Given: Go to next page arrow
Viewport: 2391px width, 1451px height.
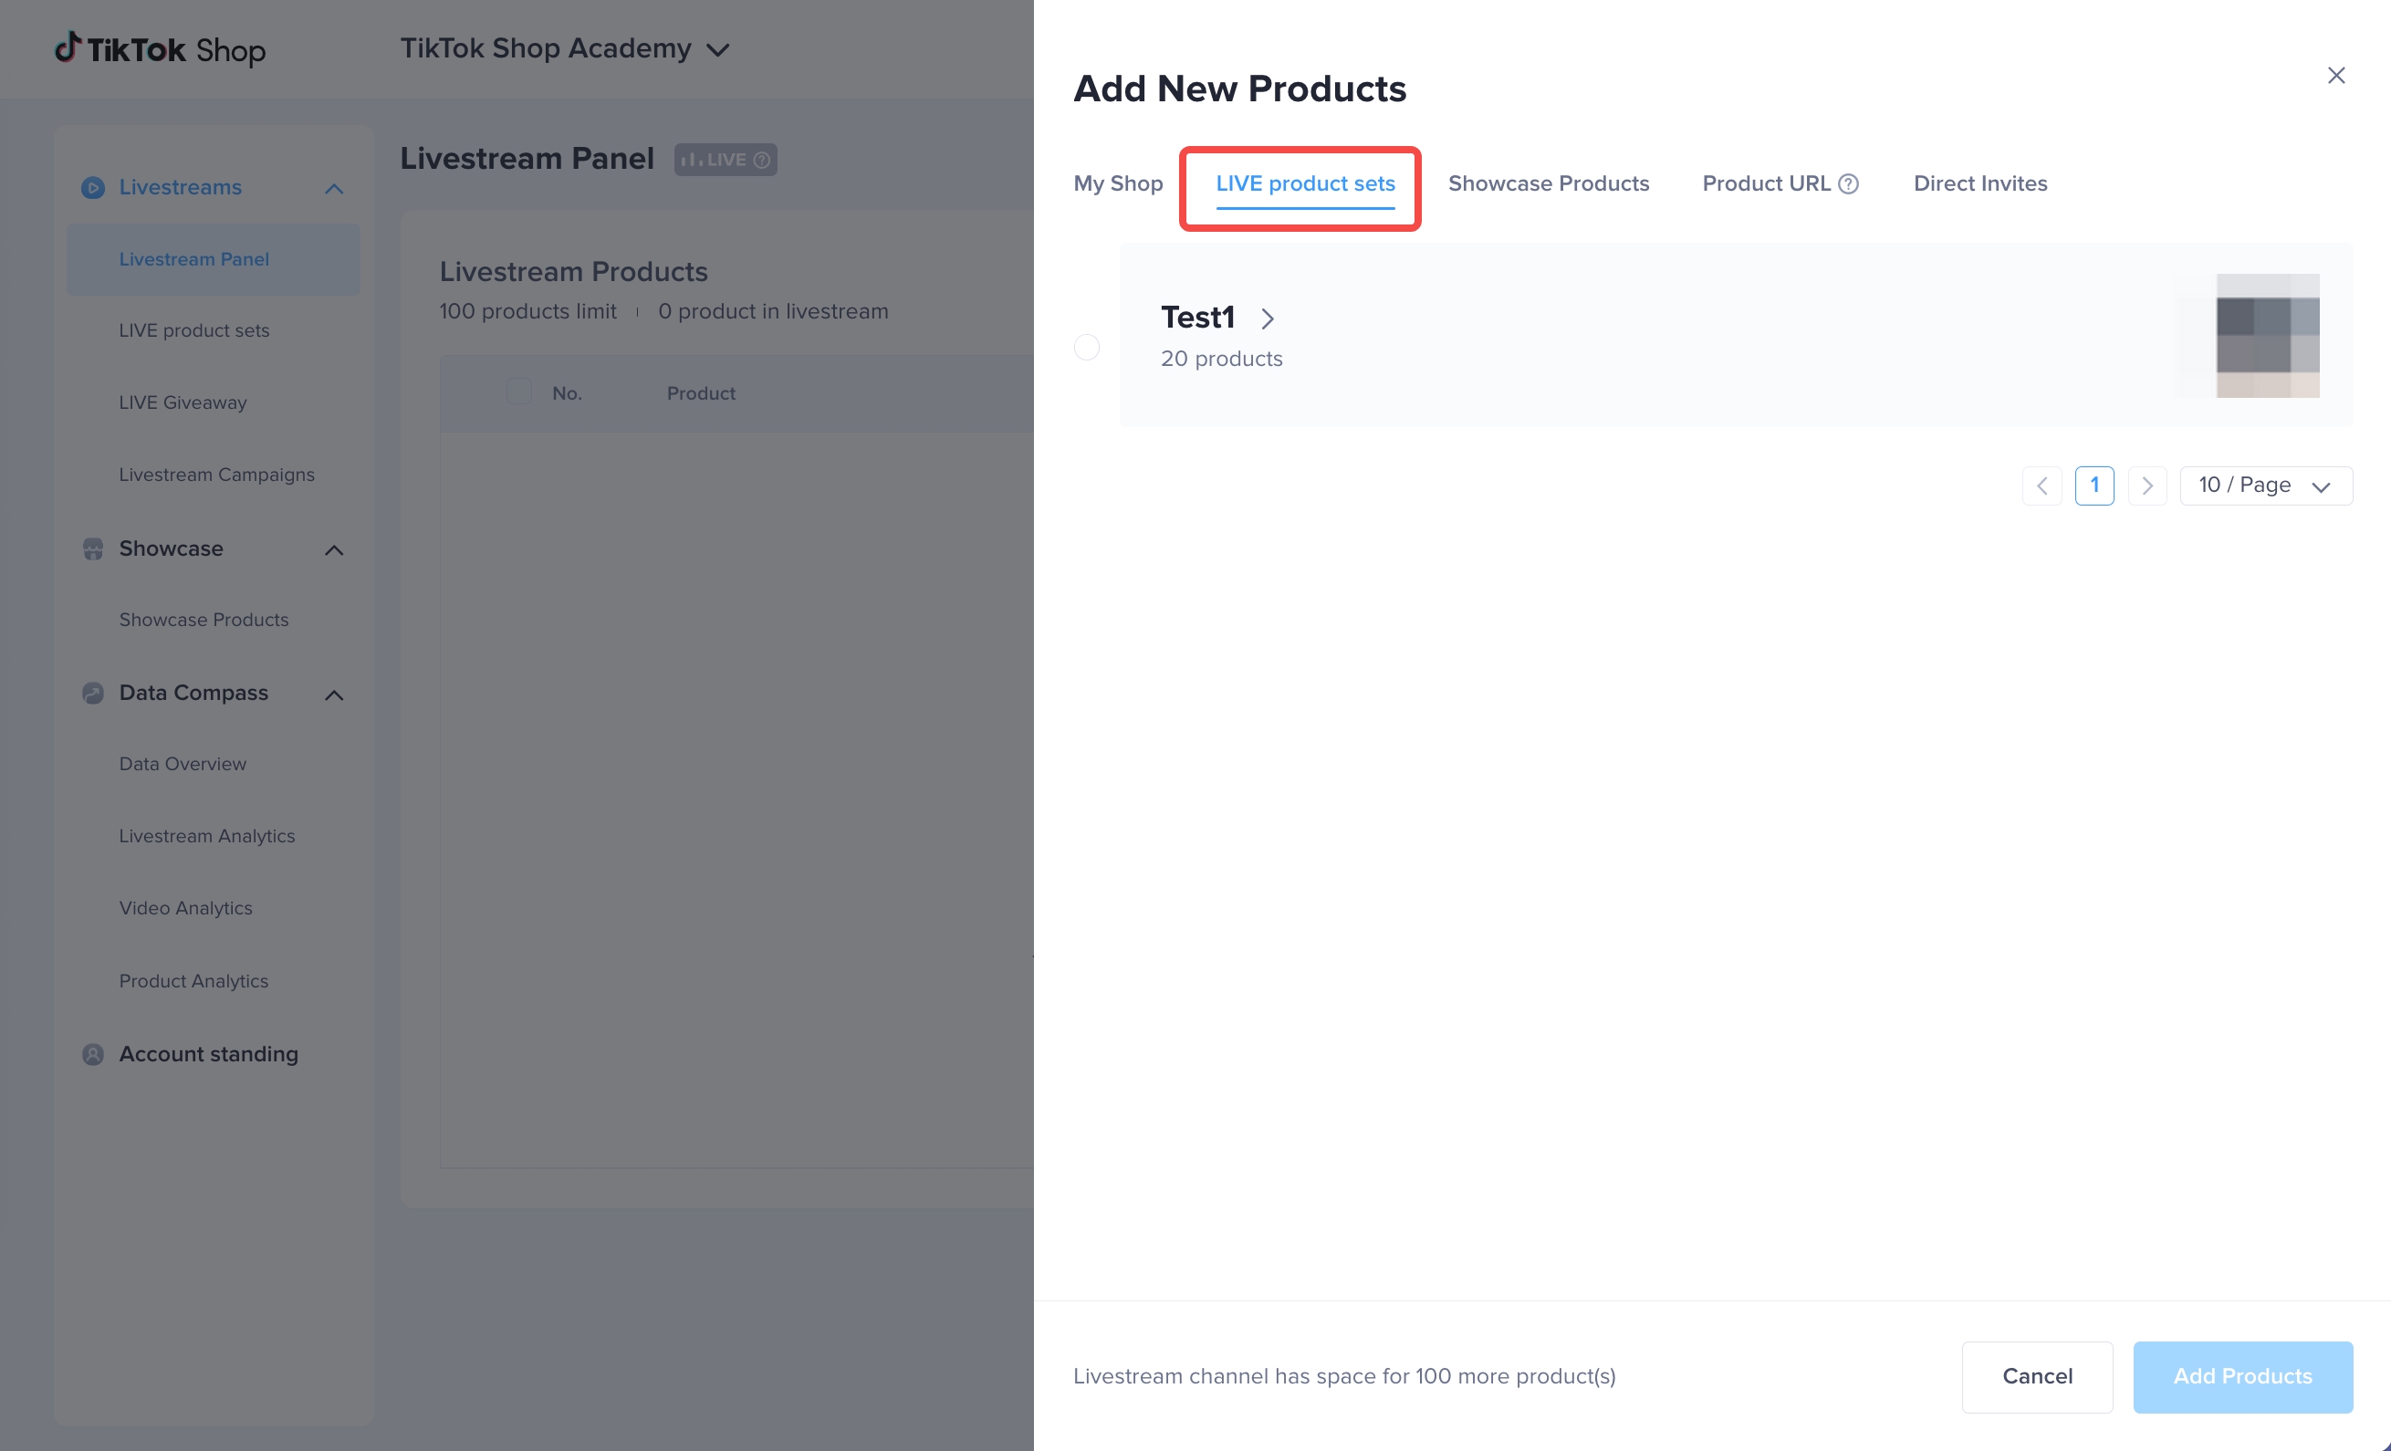Looking at the screenshot, I should (x=2146, y=485).
